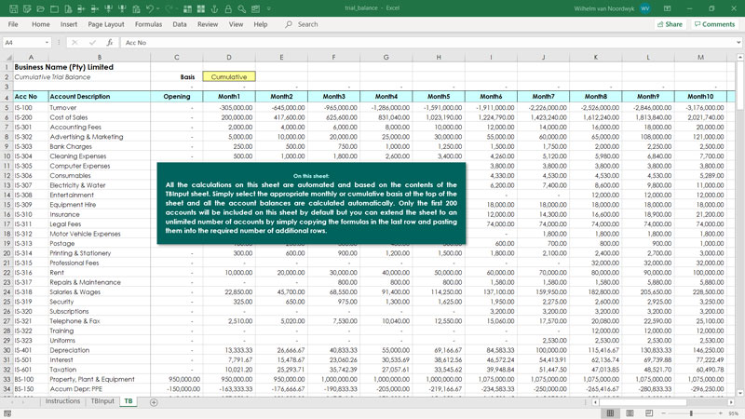Switch to the TBInput sheet tab

coord(102,401)
